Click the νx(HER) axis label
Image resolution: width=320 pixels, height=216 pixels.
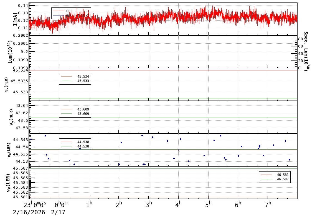click(7, 84)
